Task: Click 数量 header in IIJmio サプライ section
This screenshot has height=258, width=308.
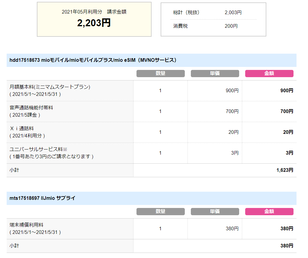Action: (160, 211)
